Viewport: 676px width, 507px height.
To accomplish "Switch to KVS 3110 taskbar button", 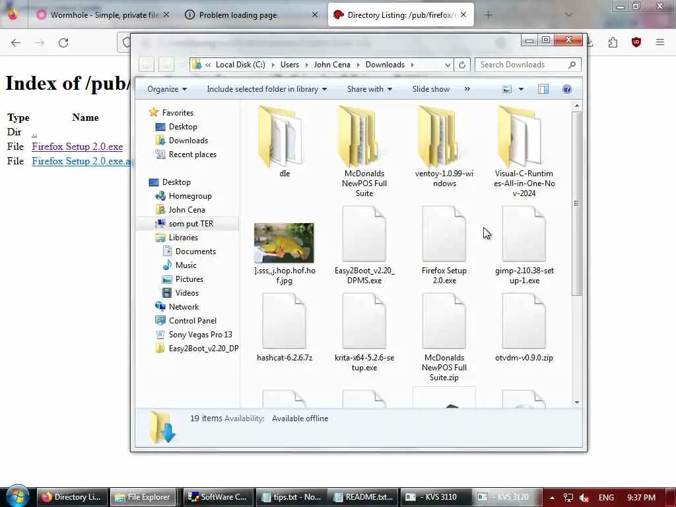I will click(436, 497).
